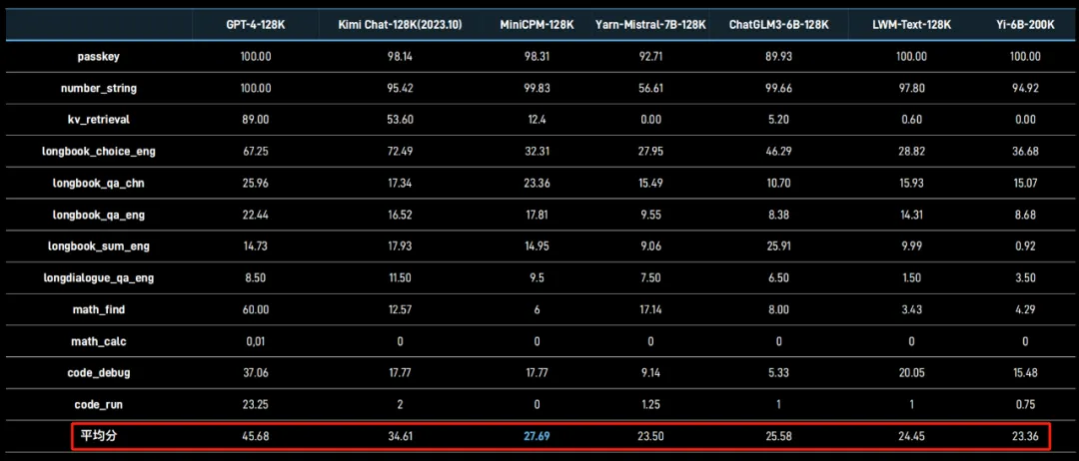This screenshot has height=461, width=1079.
Task: Select the 99.83 number_string score
Action: tap(537, 89)
